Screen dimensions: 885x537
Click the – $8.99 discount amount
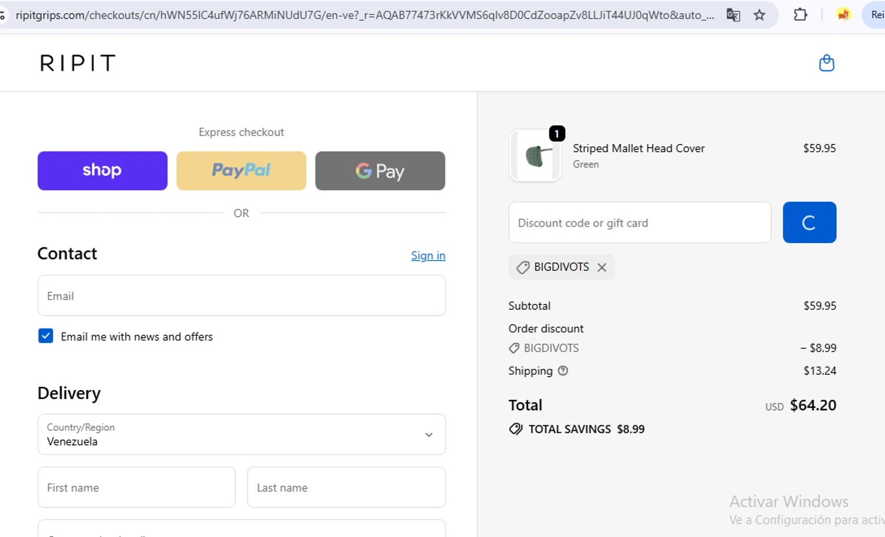point(818,348)
